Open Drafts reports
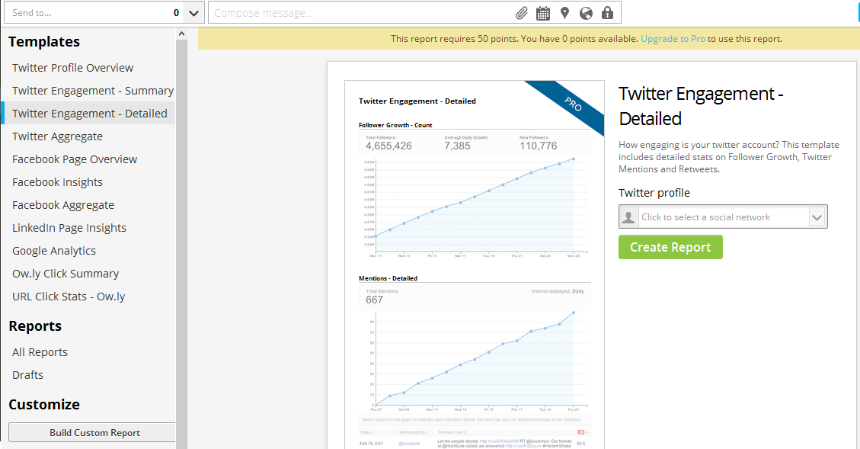860x449 pixels. tap(28, 375)
